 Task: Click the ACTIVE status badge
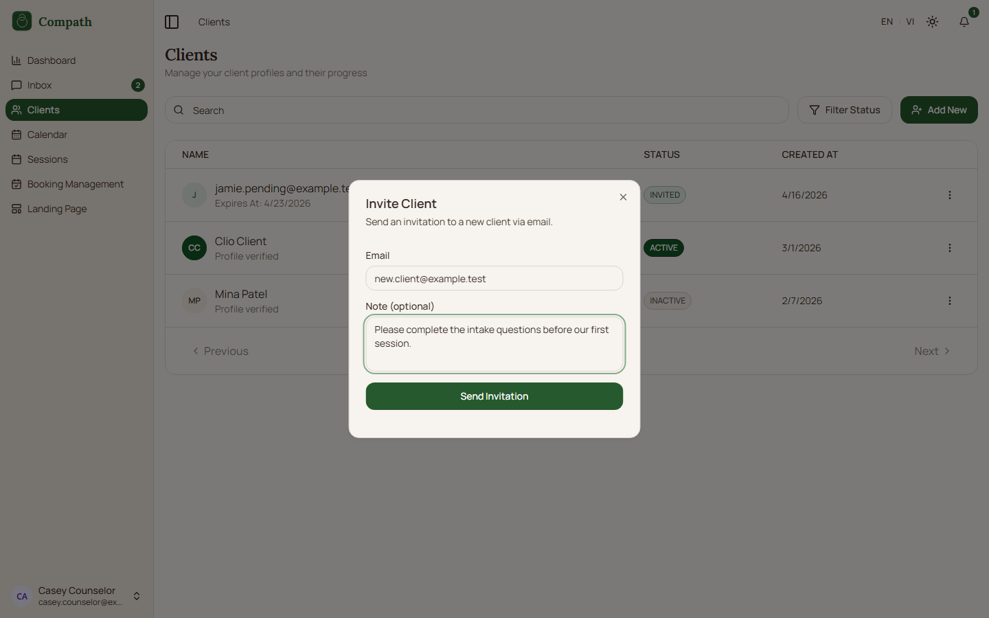(x=663, y=248)
